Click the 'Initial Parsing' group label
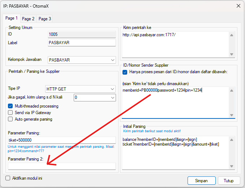The height and width of the screenshot is (188, 245). (x=134, y=126)
